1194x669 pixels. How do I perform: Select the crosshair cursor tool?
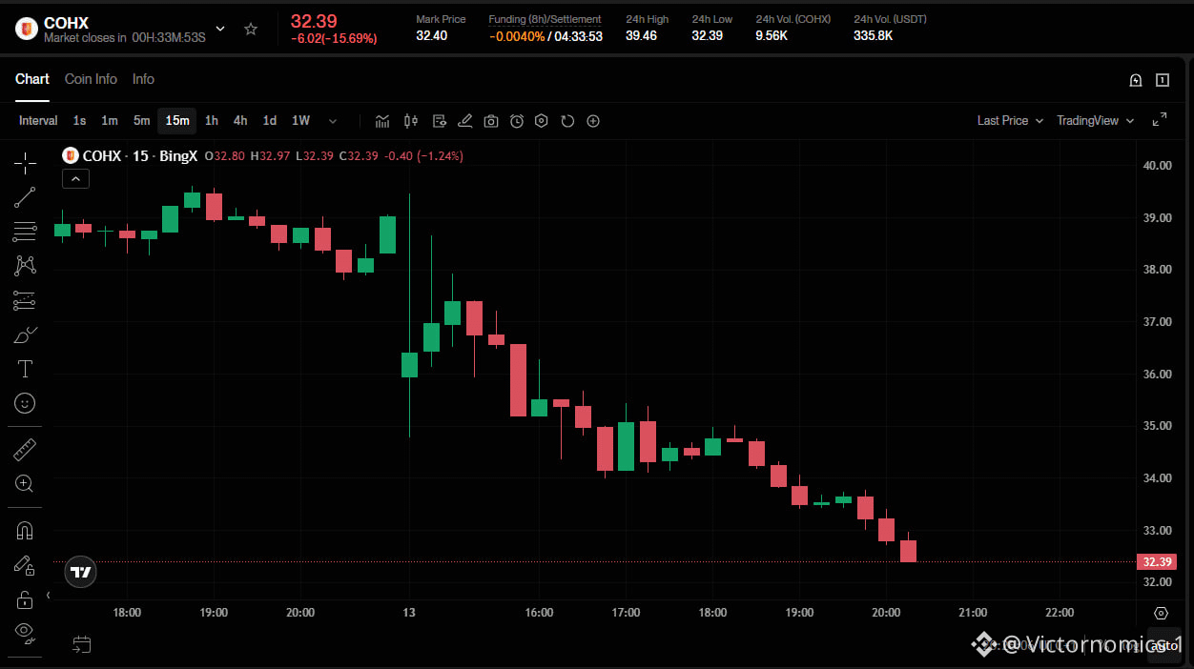[x=26, y=163]
